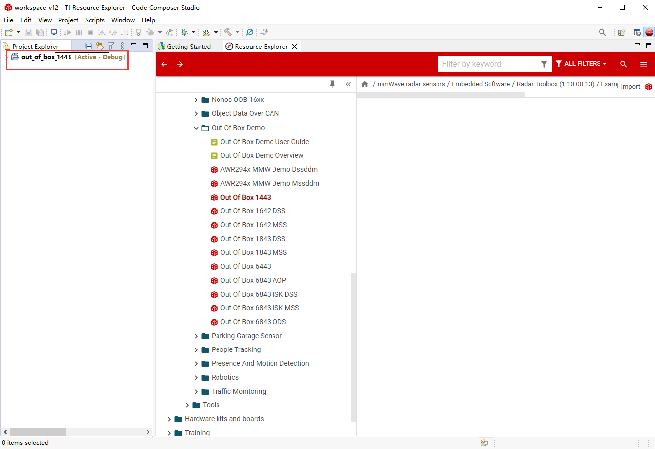Viewport: 655px width, 449px height.
Task: Collapse the Out Of Box Demo folder
Action: click(196, 128)
